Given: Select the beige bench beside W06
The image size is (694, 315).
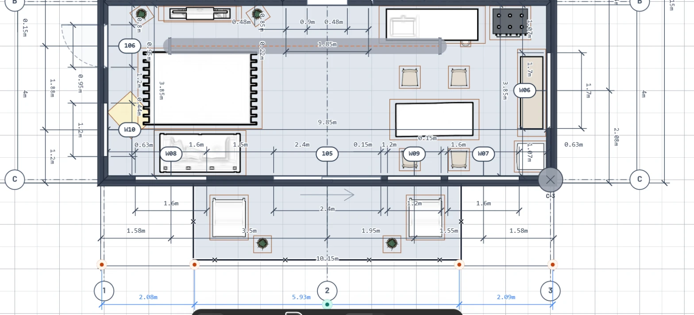Looking at the screenshot, I should pyautogui.click(x=532, y=92).
